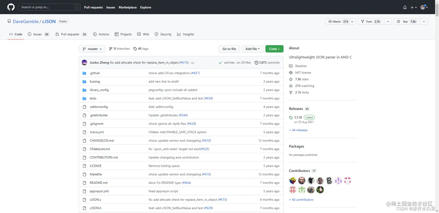Open the .github folder
439x213 pixels.
tap(95, 73)
